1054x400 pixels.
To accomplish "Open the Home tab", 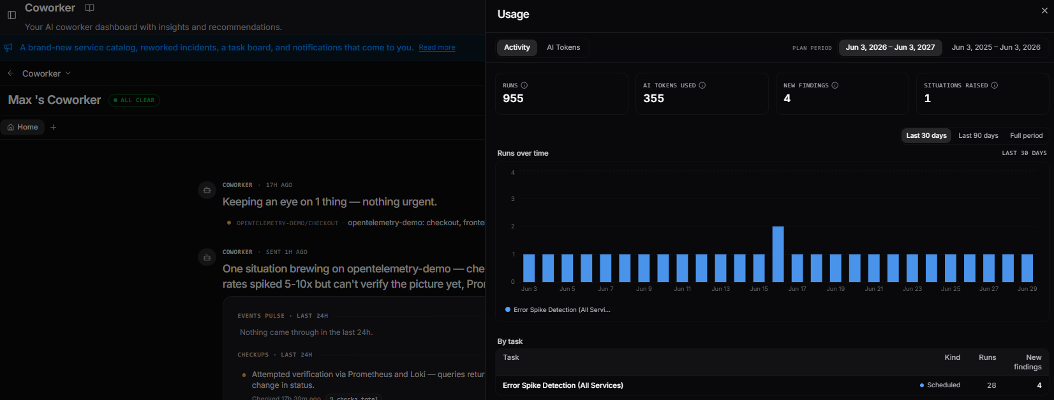I will click(22, 127).
